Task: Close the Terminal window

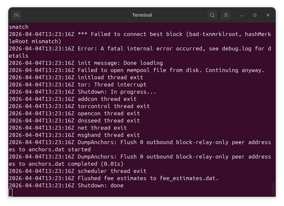Action: click(x=268, y=15)
